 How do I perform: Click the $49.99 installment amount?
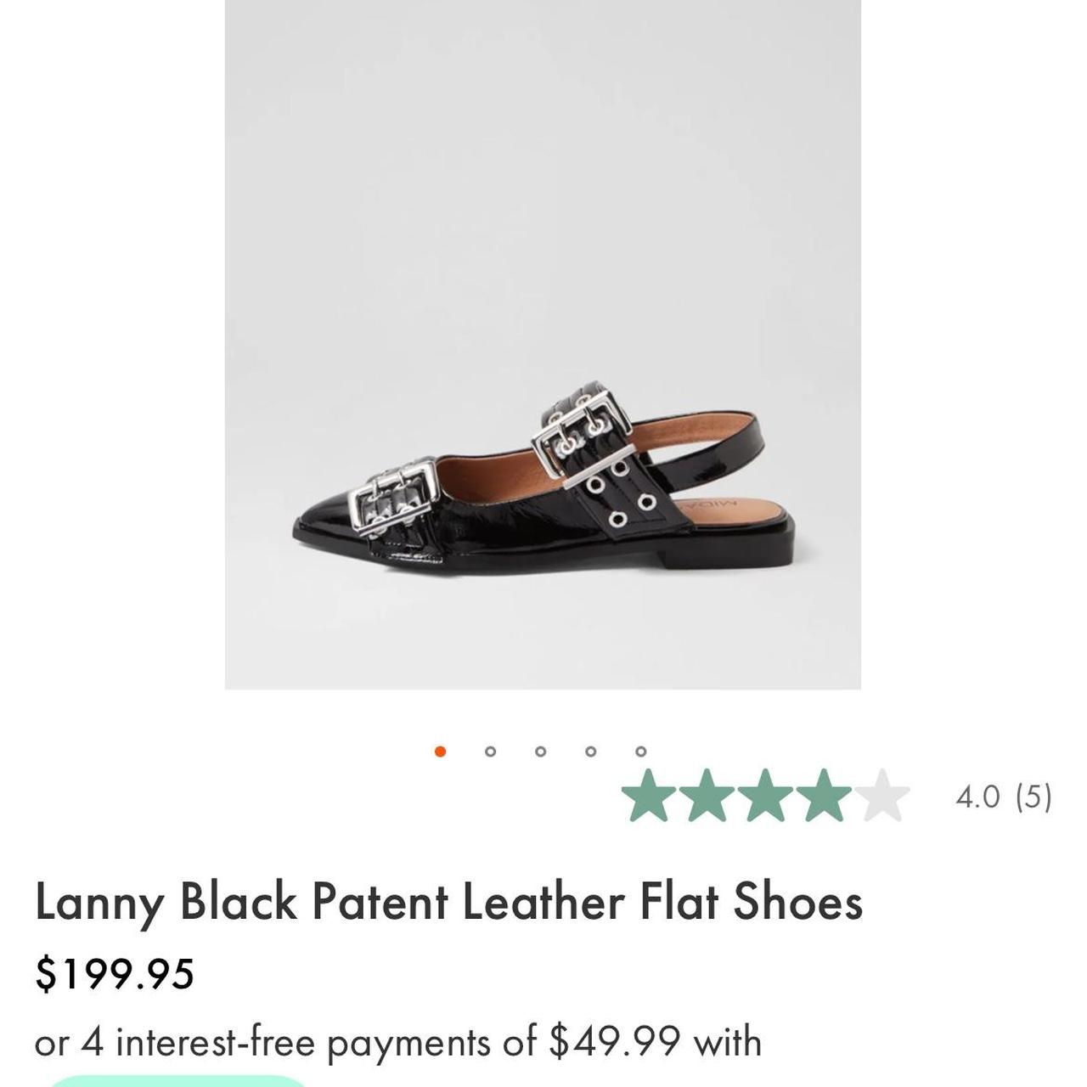(x=615, y=1041)
